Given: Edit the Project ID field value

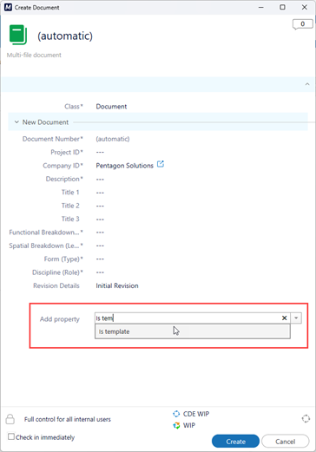Looking at the screenshot, I should 100,152.
